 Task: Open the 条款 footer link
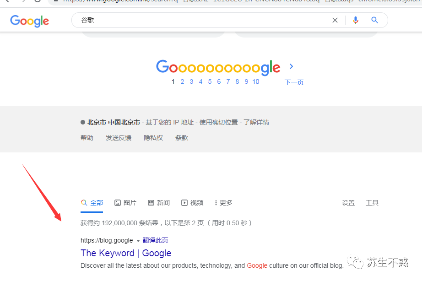click(x=182, y=138)
